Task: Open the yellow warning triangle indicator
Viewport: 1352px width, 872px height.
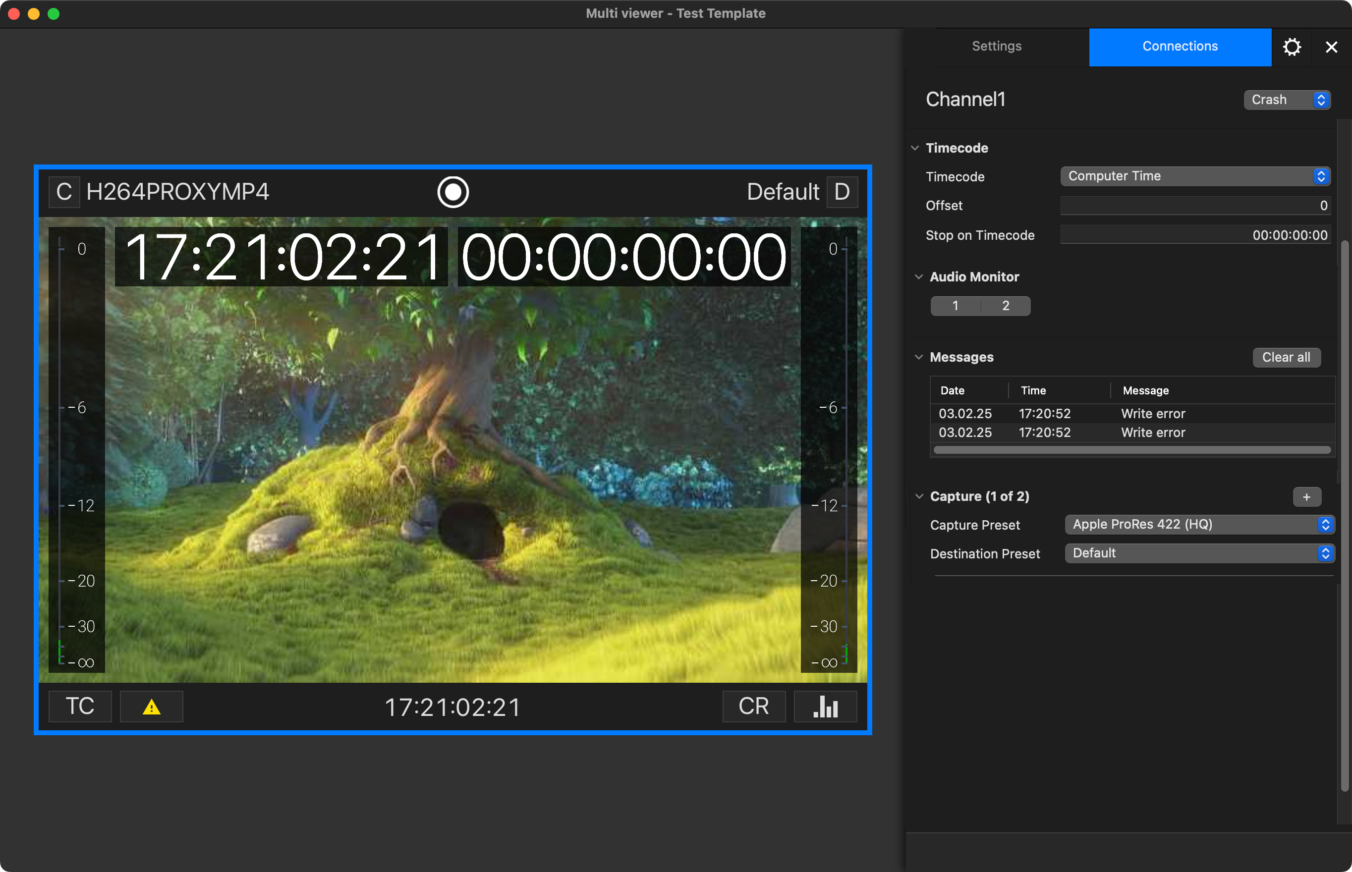Action: coord(151,707)
